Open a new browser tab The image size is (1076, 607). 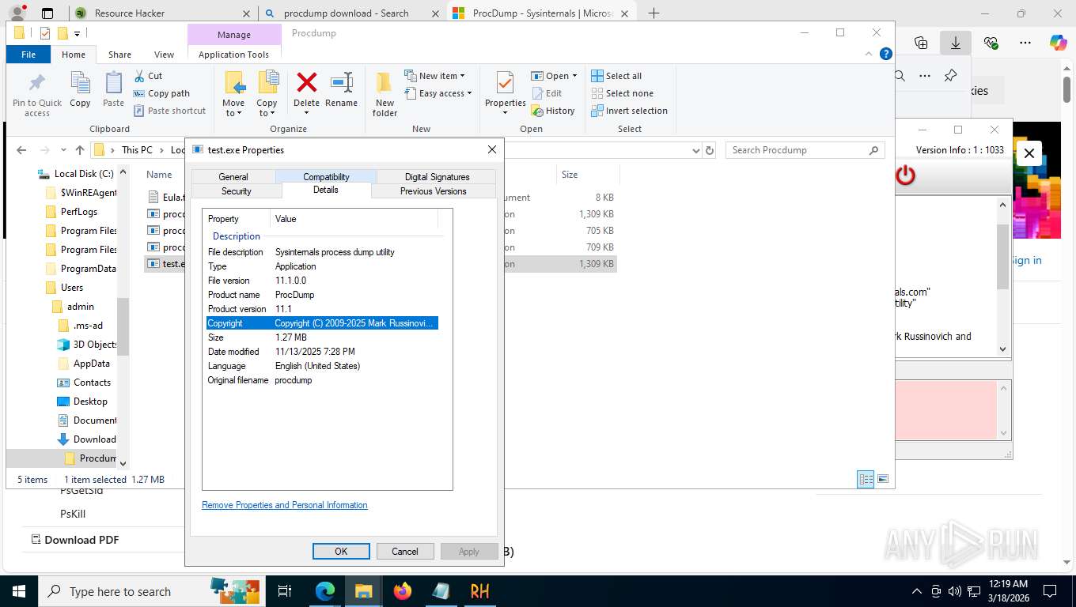[x=654, y=13]
